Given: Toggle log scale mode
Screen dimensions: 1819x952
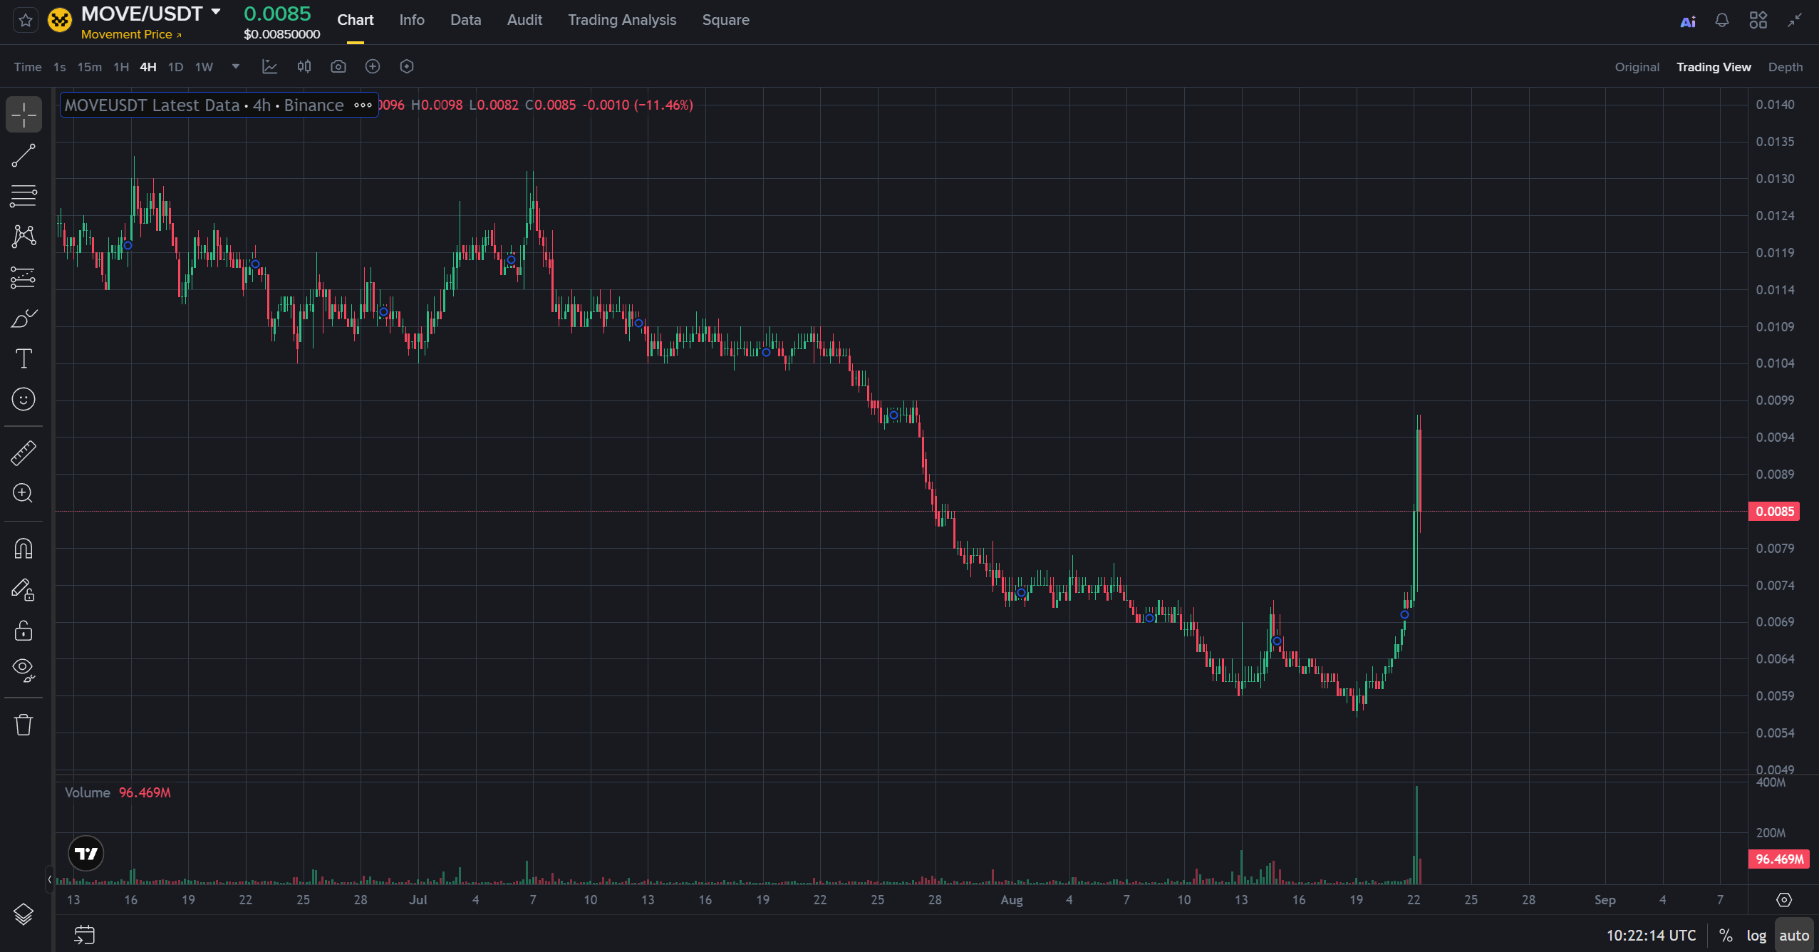Looking at the screenshot, I should [x=1756, y=936].
